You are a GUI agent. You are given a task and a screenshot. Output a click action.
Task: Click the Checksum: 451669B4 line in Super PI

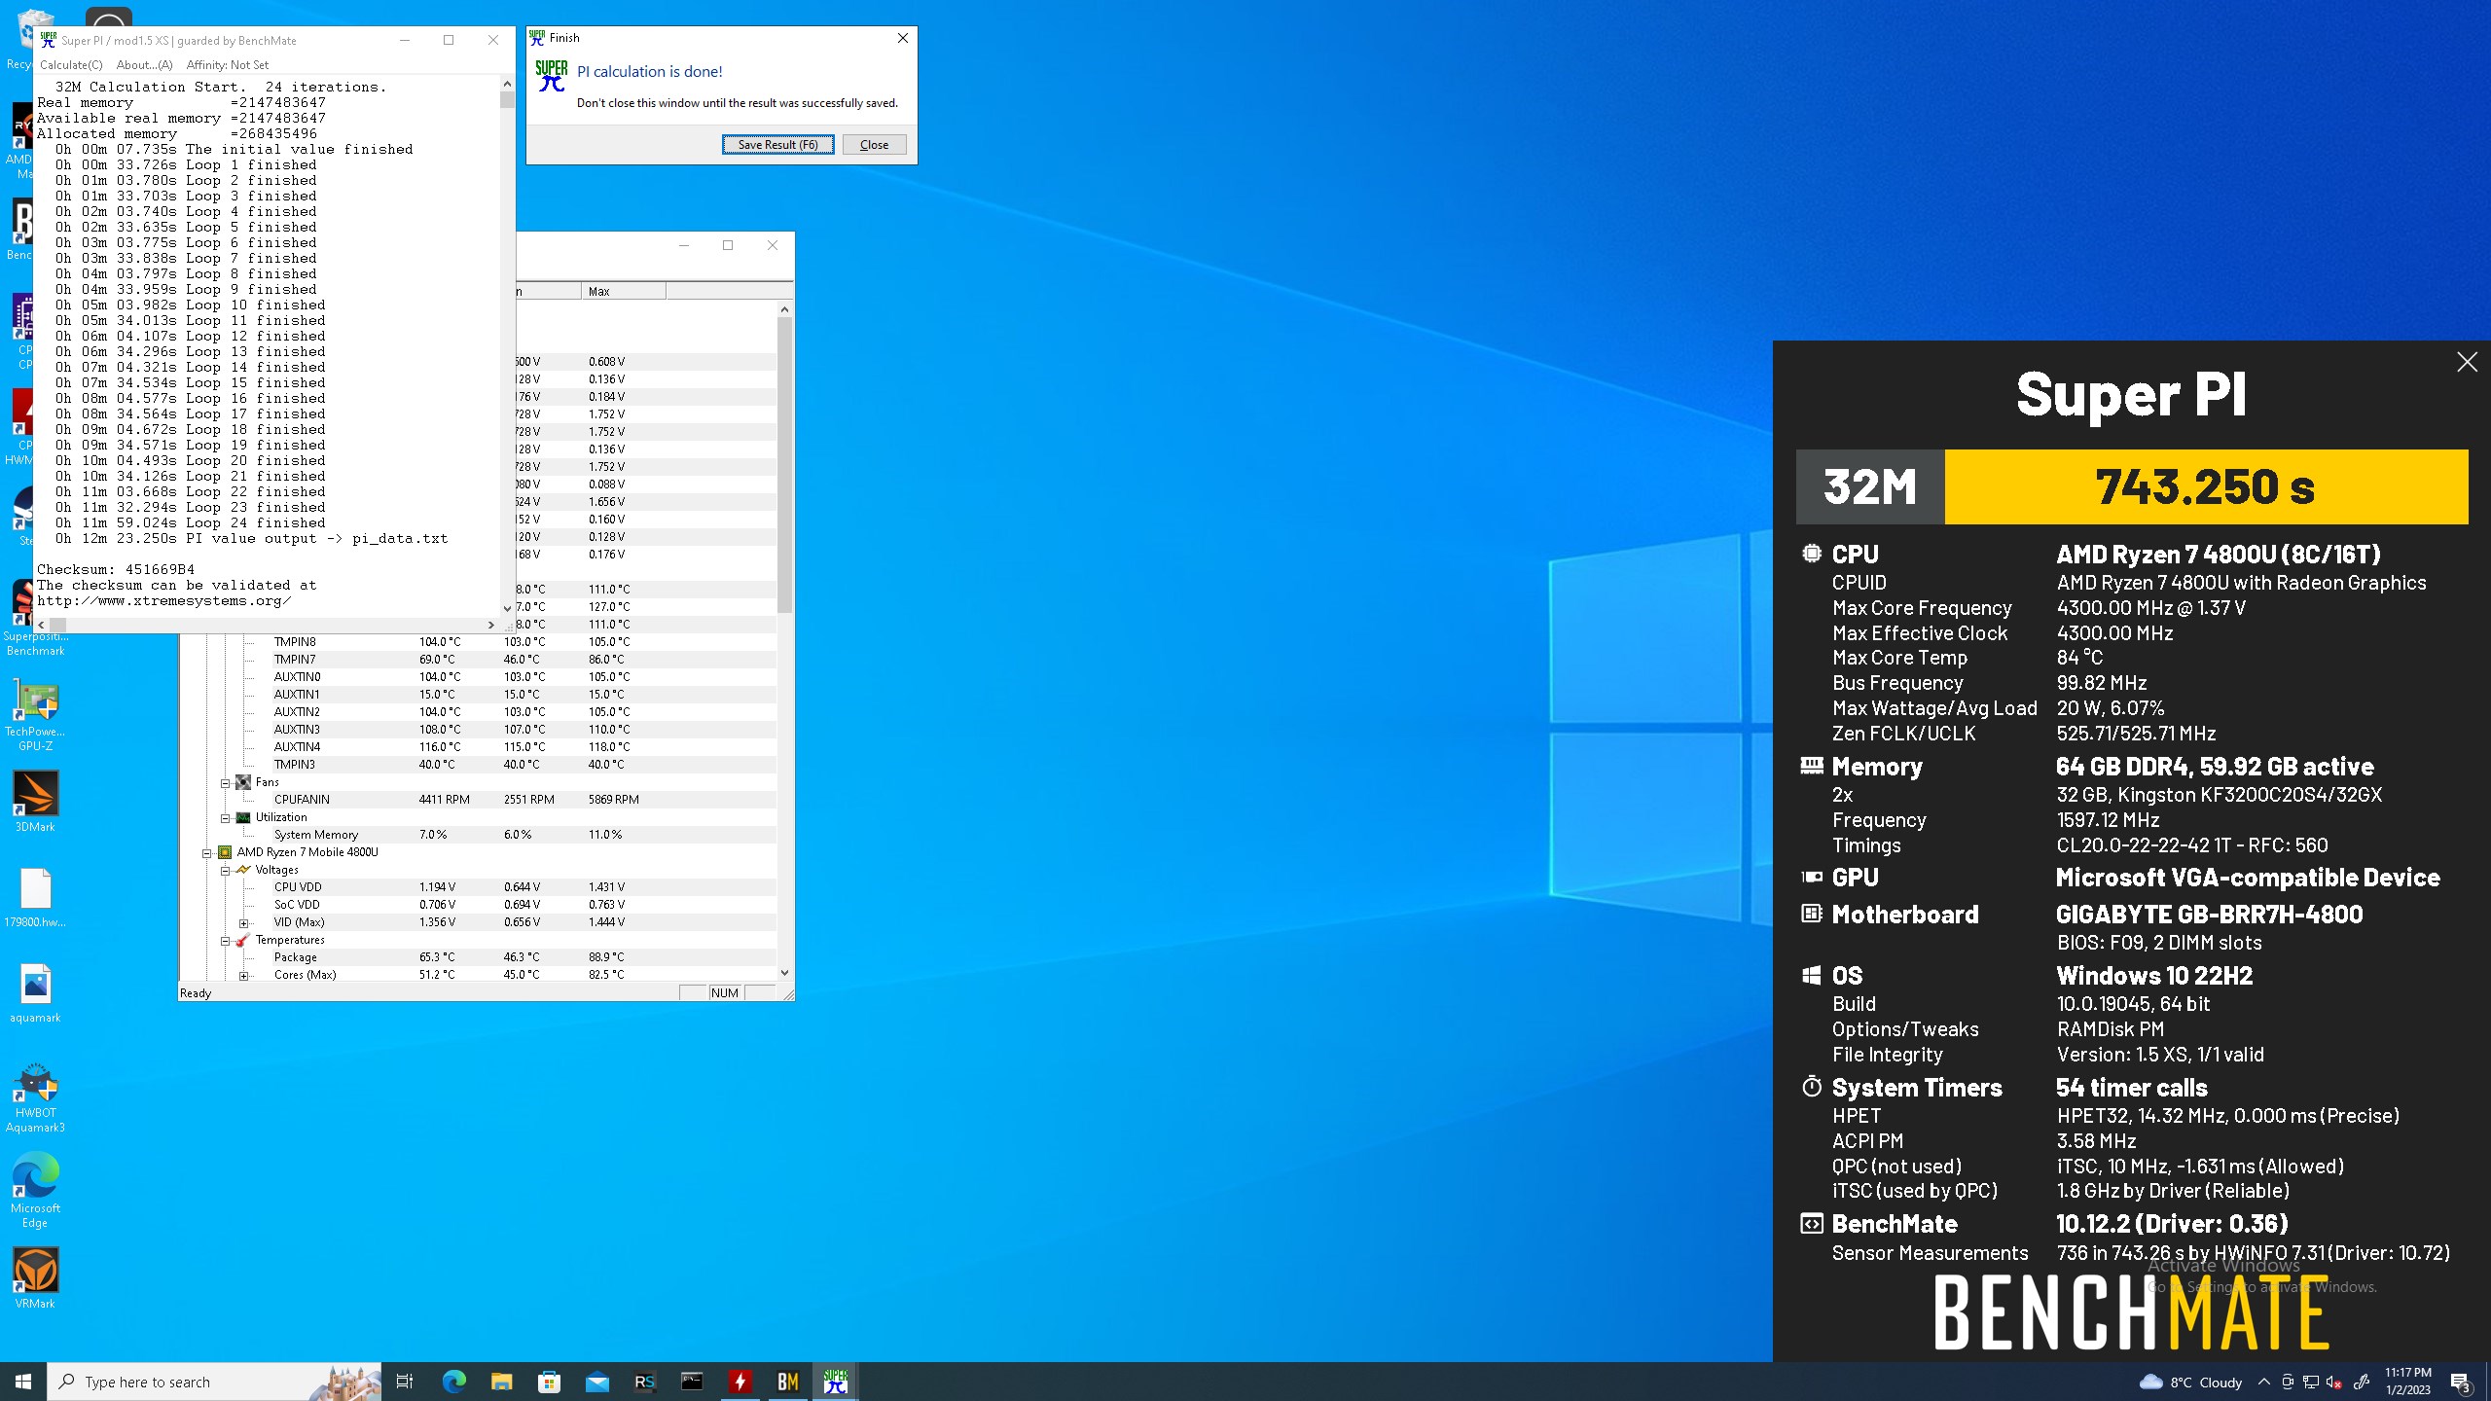[116, 569]
